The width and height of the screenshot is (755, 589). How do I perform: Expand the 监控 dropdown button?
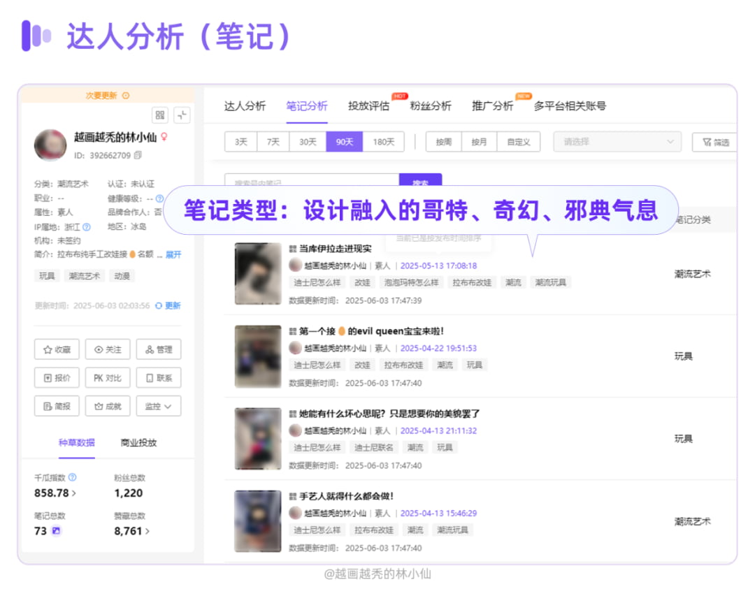[x=159, y=406]
